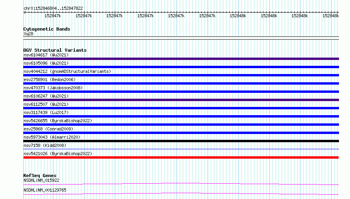This screenshot has height=199, width=350.
Task: Click the nsv6105096 (Wu2021) label
Action: pos(46,63)
